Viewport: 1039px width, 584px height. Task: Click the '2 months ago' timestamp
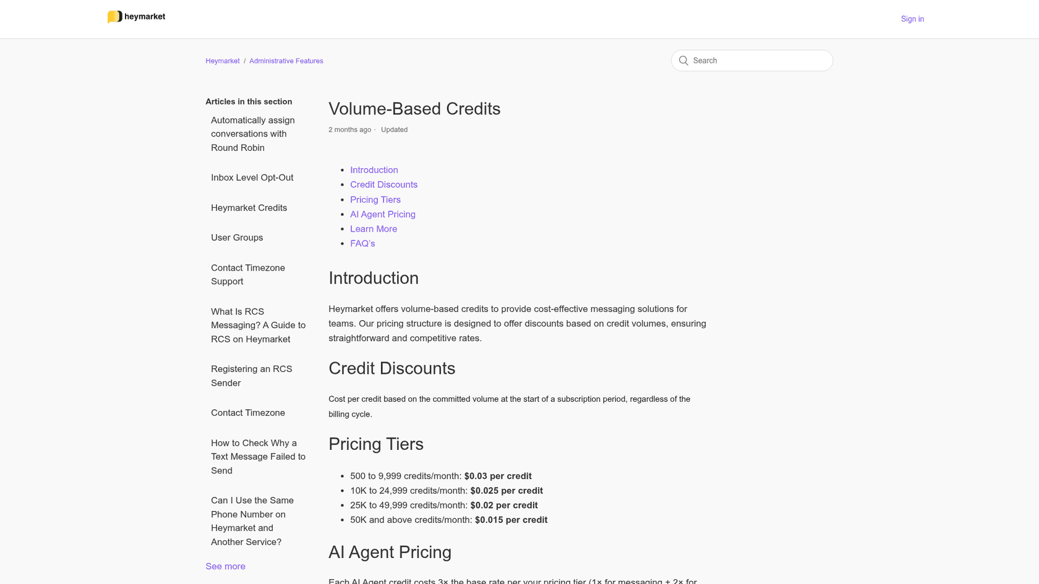350,130
